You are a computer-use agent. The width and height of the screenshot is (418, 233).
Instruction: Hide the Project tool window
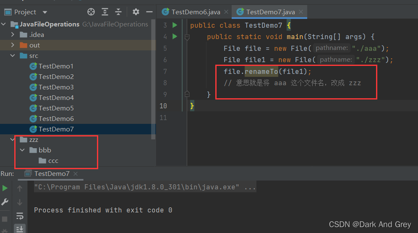coord(149,12)
